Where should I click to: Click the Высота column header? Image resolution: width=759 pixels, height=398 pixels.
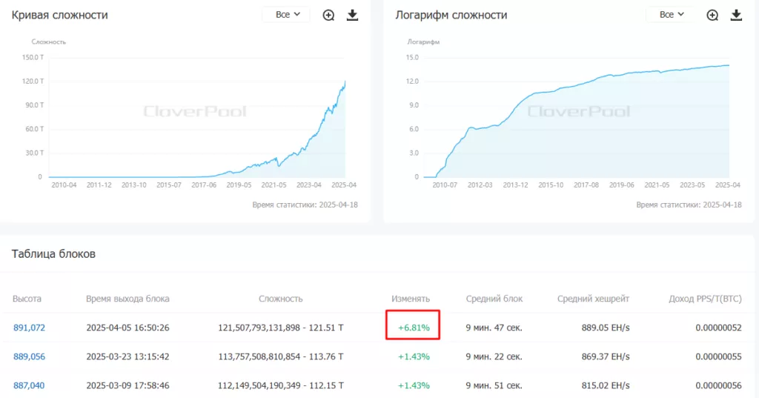[x=27, y=299]
